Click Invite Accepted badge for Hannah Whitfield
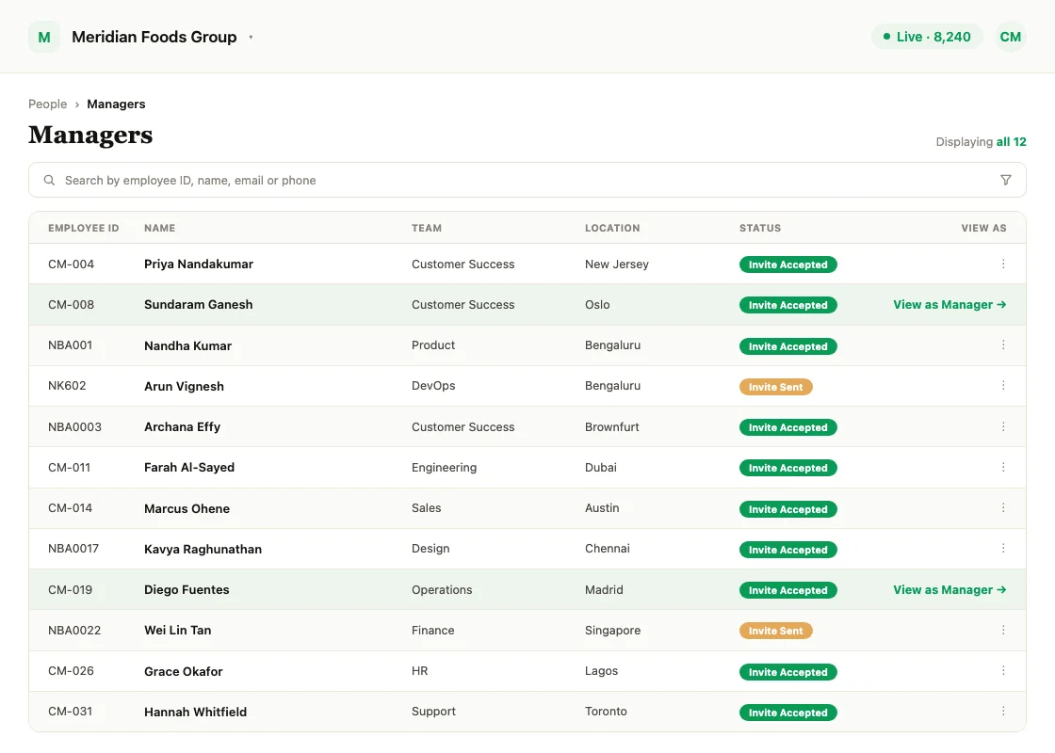This screenshot has height=753, width=1055. tap(787, 713)
